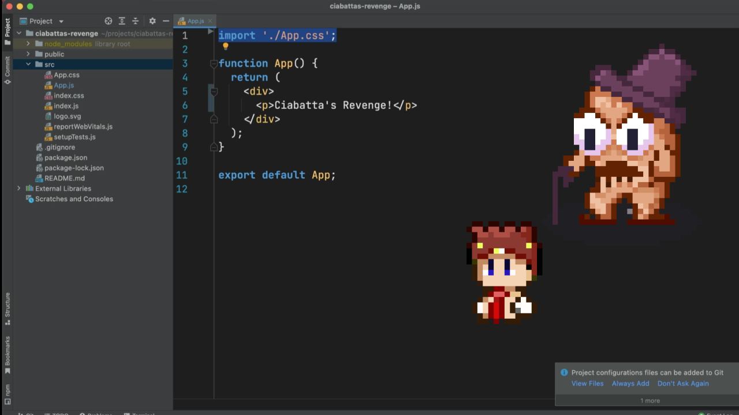This screenshot has width=739, height=415.
Task: Select index.js in the project tree
Action: [66, 106]
